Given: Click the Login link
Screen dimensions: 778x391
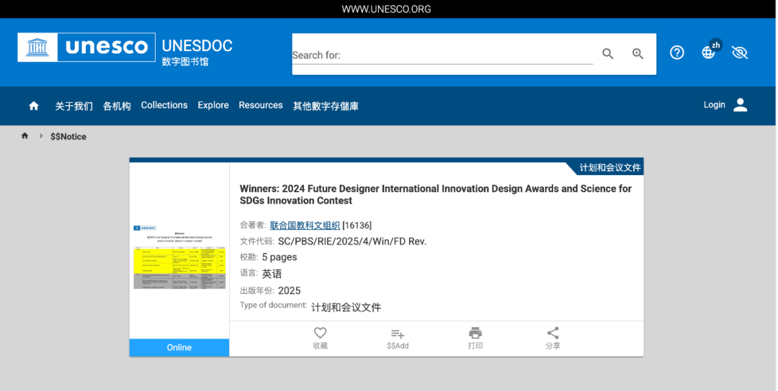Looking at the screenshot, I should pos(714,105).
